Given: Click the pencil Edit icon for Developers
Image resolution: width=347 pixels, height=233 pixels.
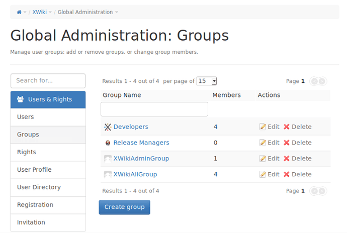Looking at the screenshot, I should [263, 127].
